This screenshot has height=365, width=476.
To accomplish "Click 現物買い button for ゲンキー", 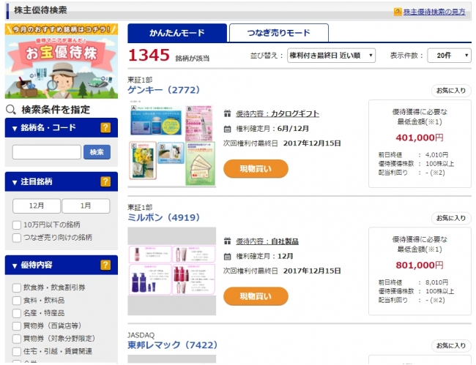I will [x=256, y=169].
